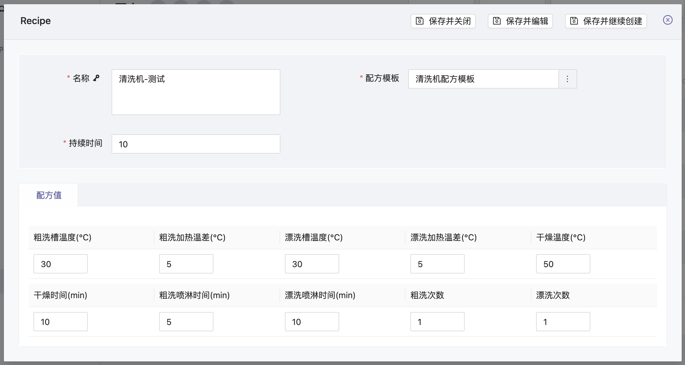Image resolution: width=685 pixels, height=365 pixels.
Task: Close the Recipe dialog with X icon
Action: tap(668, 20)
